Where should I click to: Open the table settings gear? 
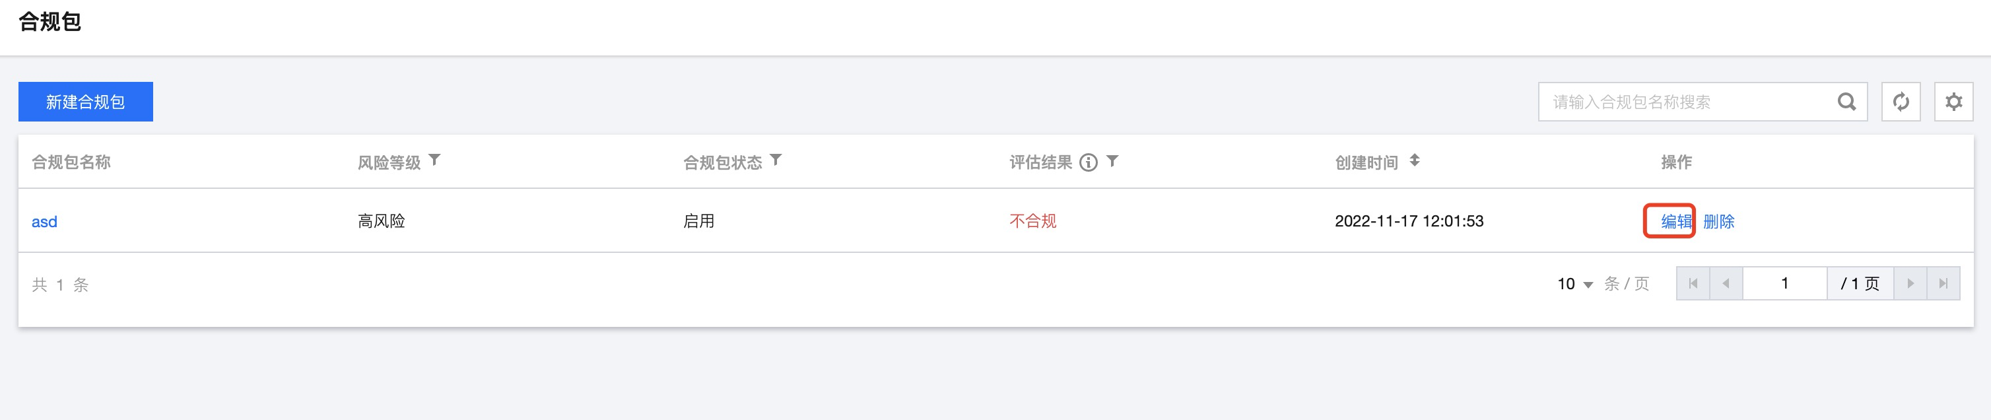click(1953, 101)
